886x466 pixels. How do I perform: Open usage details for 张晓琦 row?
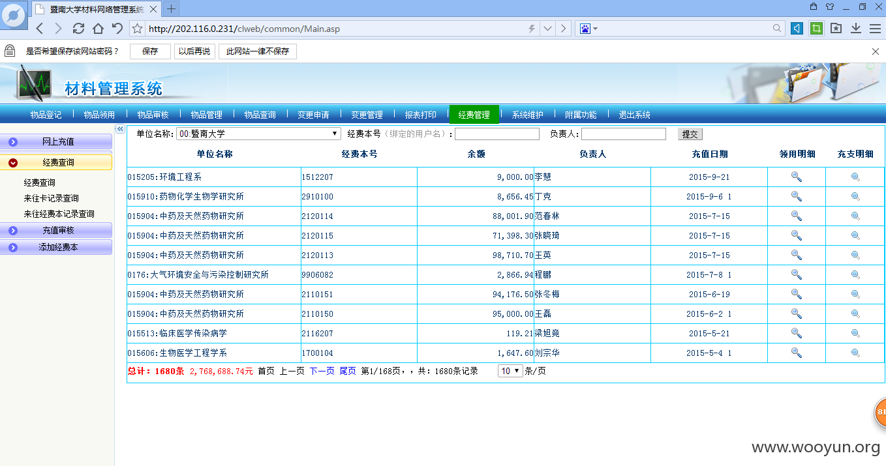coord(796,235)
